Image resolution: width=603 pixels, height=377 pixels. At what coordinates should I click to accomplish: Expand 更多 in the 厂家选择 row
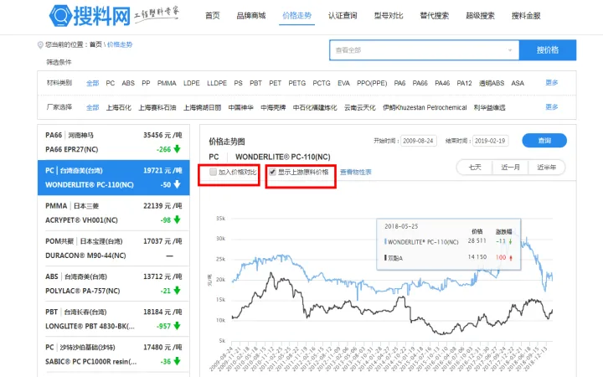pyautogui.click(x=551, y=106)
